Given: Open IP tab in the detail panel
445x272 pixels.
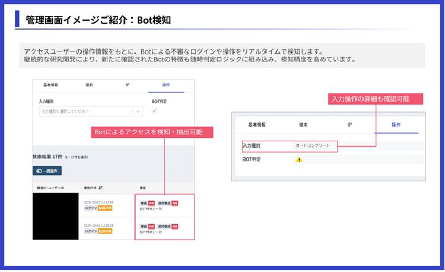Looking at the screenshot, I should coord(349,125).
